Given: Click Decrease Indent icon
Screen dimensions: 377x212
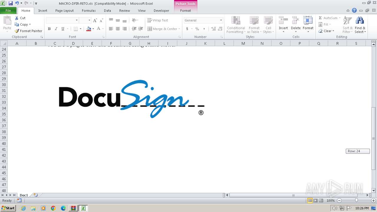Looking at the screenshot, I should coord(134,29).
